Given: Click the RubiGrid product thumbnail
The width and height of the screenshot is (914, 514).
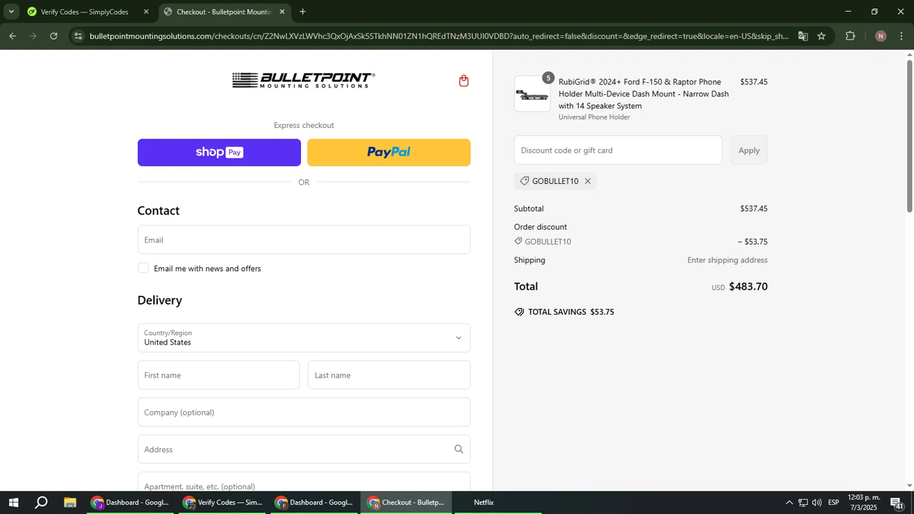Looking at the screenshot, I should [532, 94].
